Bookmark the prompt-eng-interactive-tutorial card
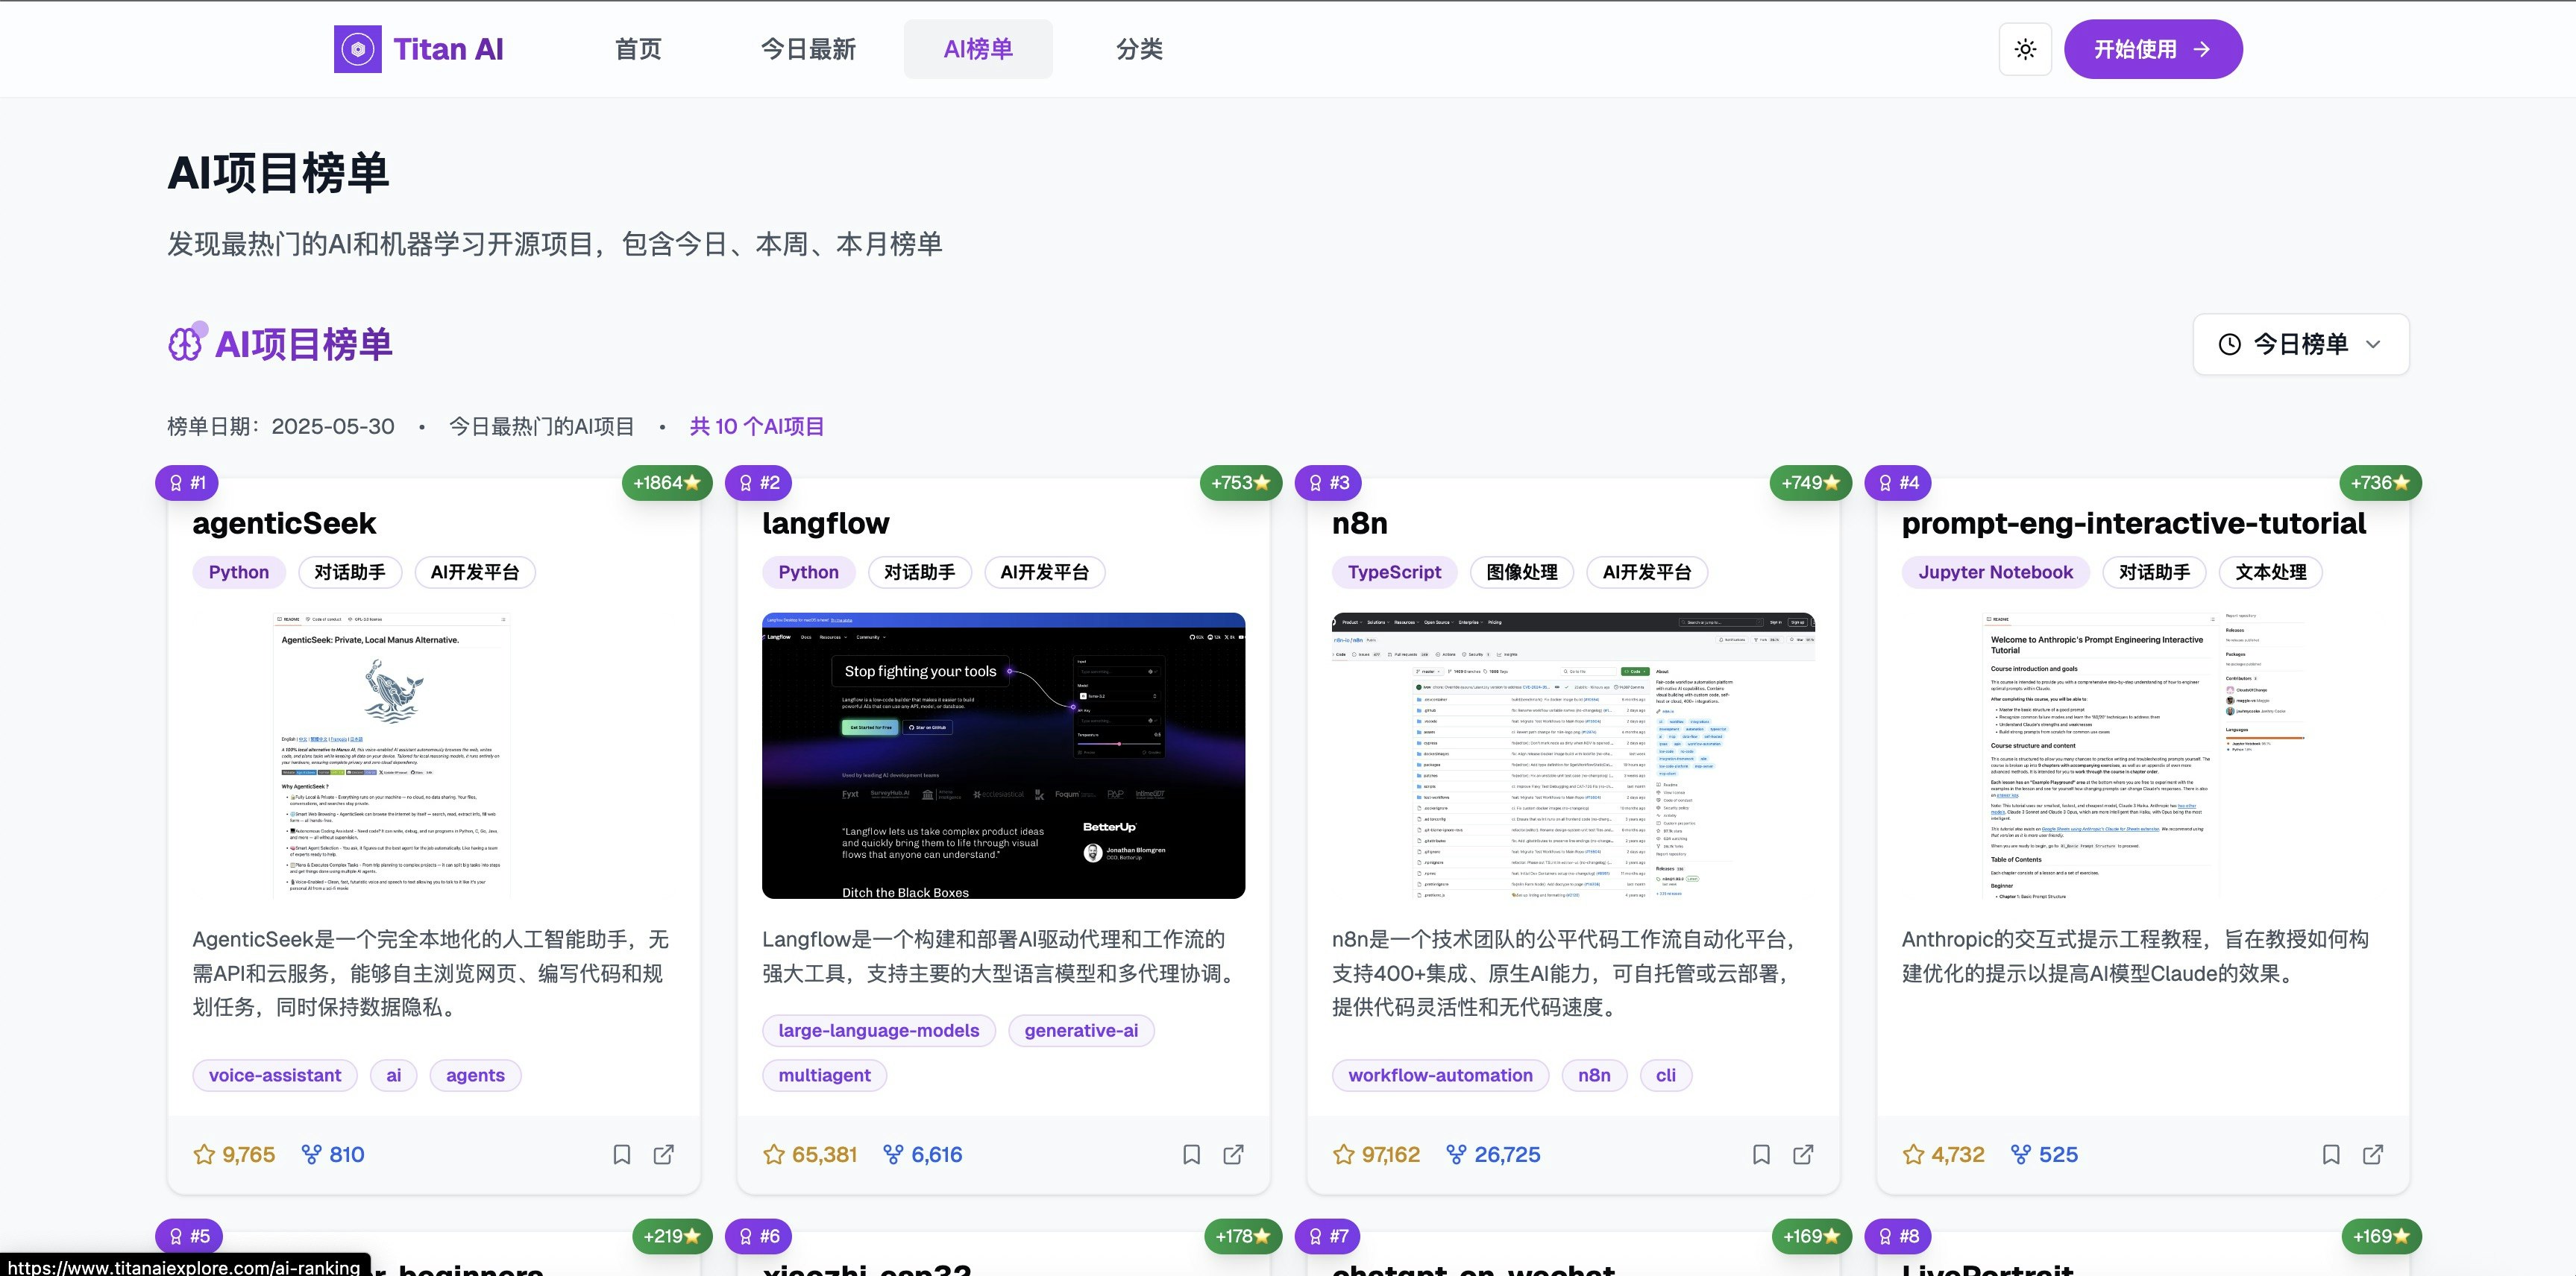Viewport: 2576px width, 1276px height. tap(2330, 1154)
